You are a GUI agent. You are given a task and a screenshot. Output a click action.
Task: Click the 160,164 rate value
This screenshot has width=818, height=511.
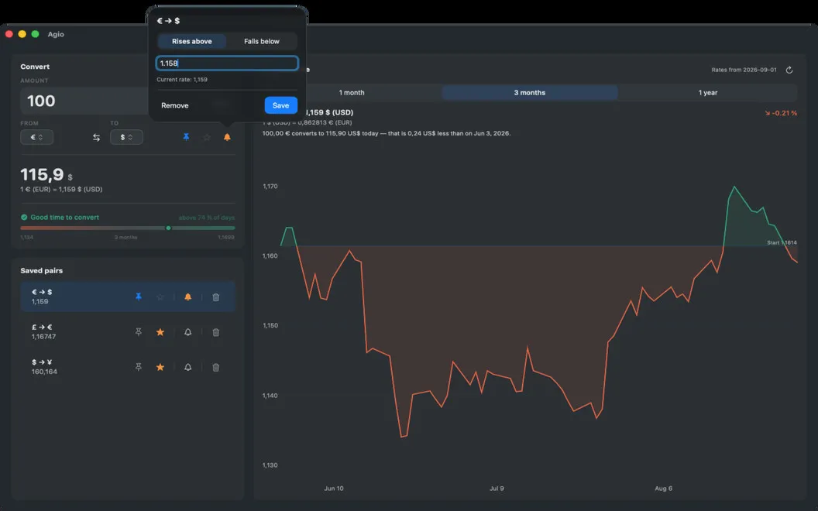point(44,372)
